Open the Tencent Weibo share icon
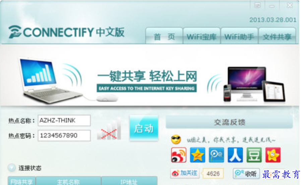This screenshot has width=303, height=185. [217, 155]
